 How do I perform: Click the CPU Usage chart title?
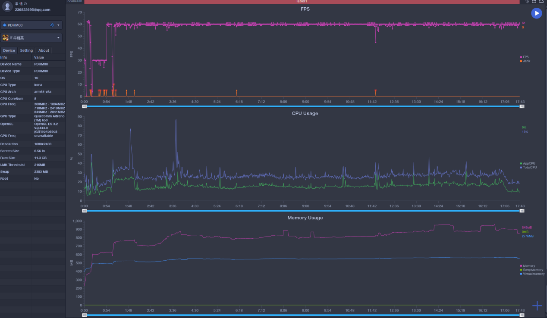tap(305, 113)
